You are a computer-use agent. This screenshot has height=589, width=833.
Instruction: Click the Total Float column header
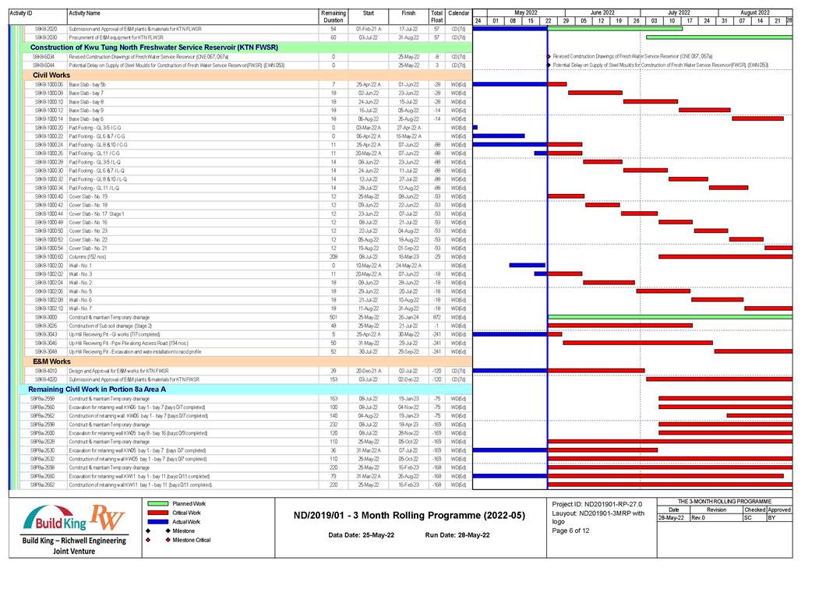436,16
